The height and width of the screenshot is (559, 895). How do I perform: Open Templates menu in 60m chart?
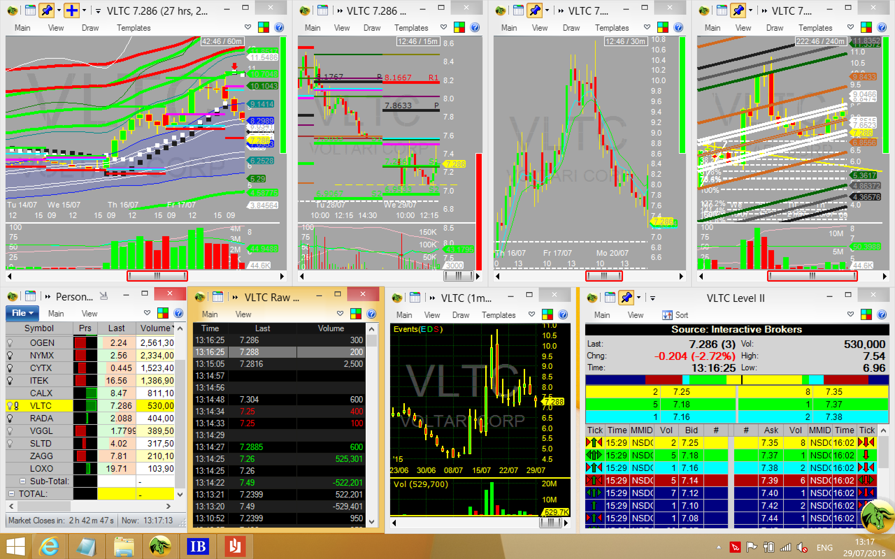coord(134,28)
